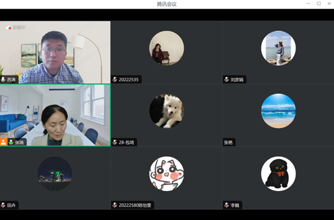
Task: Select the beach wave avatar of 张艳
Action: point(278,111)
